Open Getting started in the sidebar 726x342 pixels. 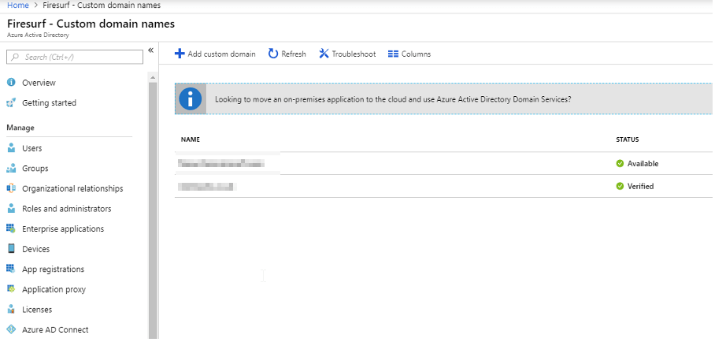point(49,103)
